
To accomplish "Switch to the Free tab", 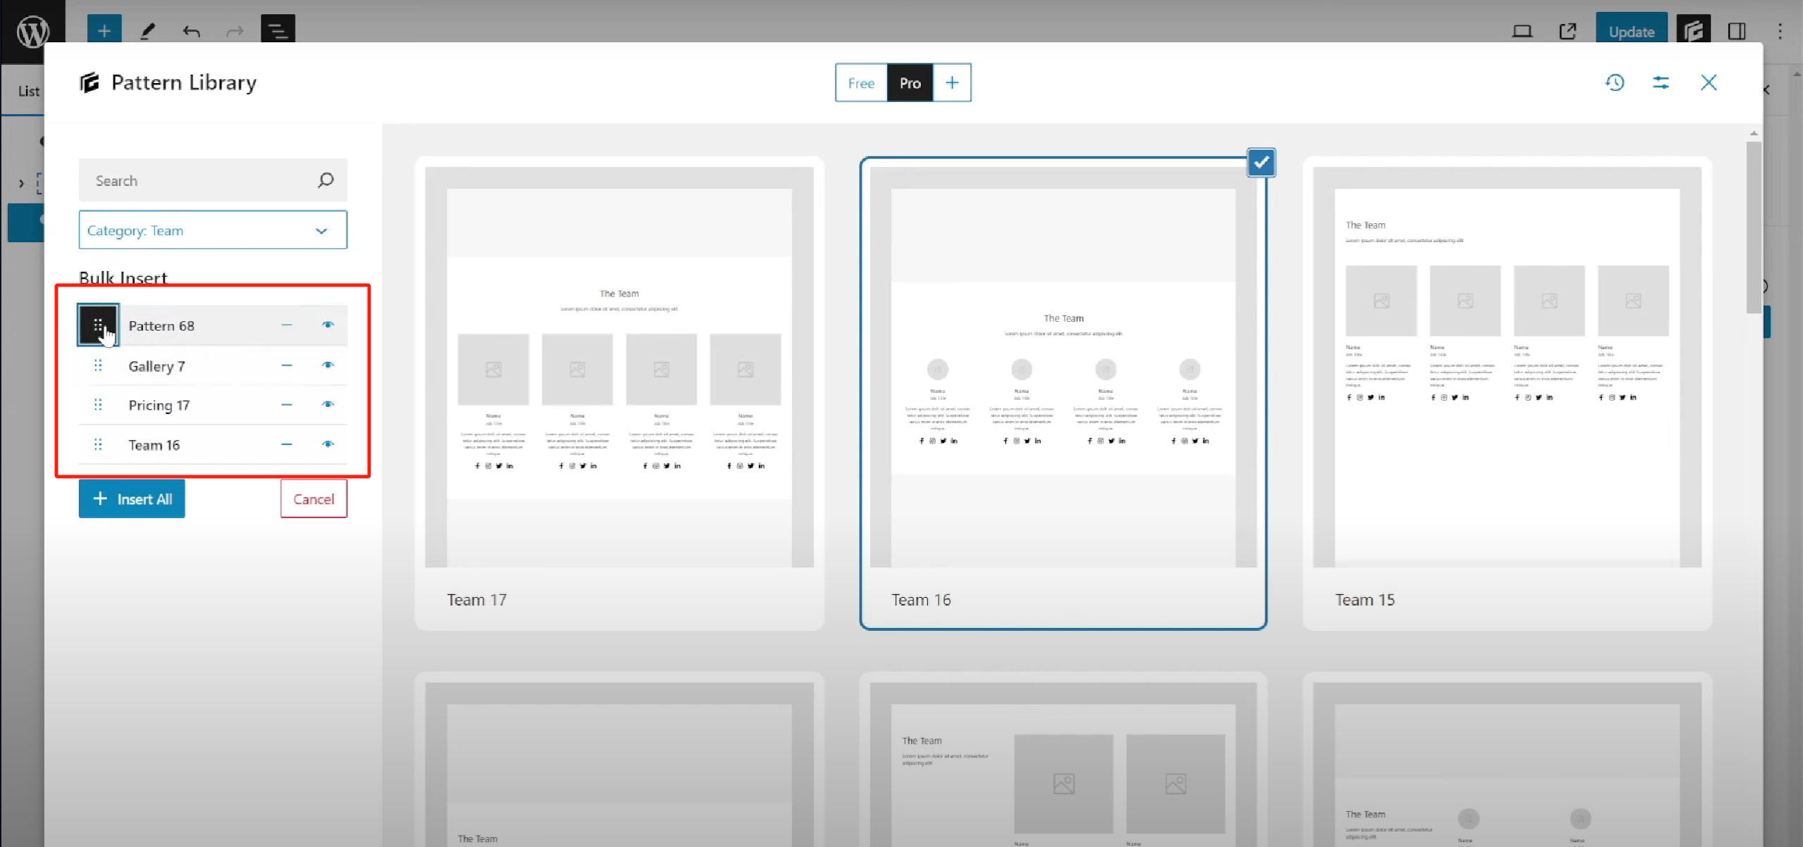I will pos(861,83).
